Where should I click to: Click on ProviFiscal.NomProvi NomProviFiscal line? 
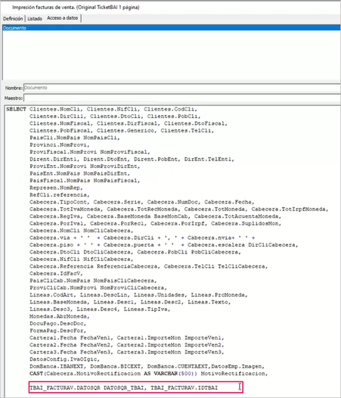pyautogui.click(x=89, y=152)
